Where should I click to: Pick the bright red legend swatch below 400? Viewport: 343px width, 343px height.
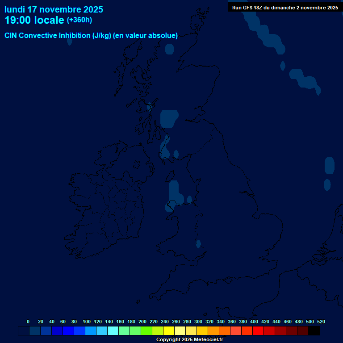[258, 331]
